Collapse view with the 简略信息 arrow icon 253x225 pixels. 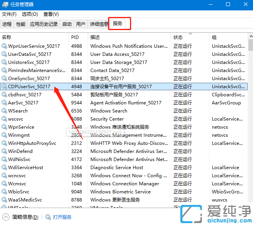pos(6,217)
